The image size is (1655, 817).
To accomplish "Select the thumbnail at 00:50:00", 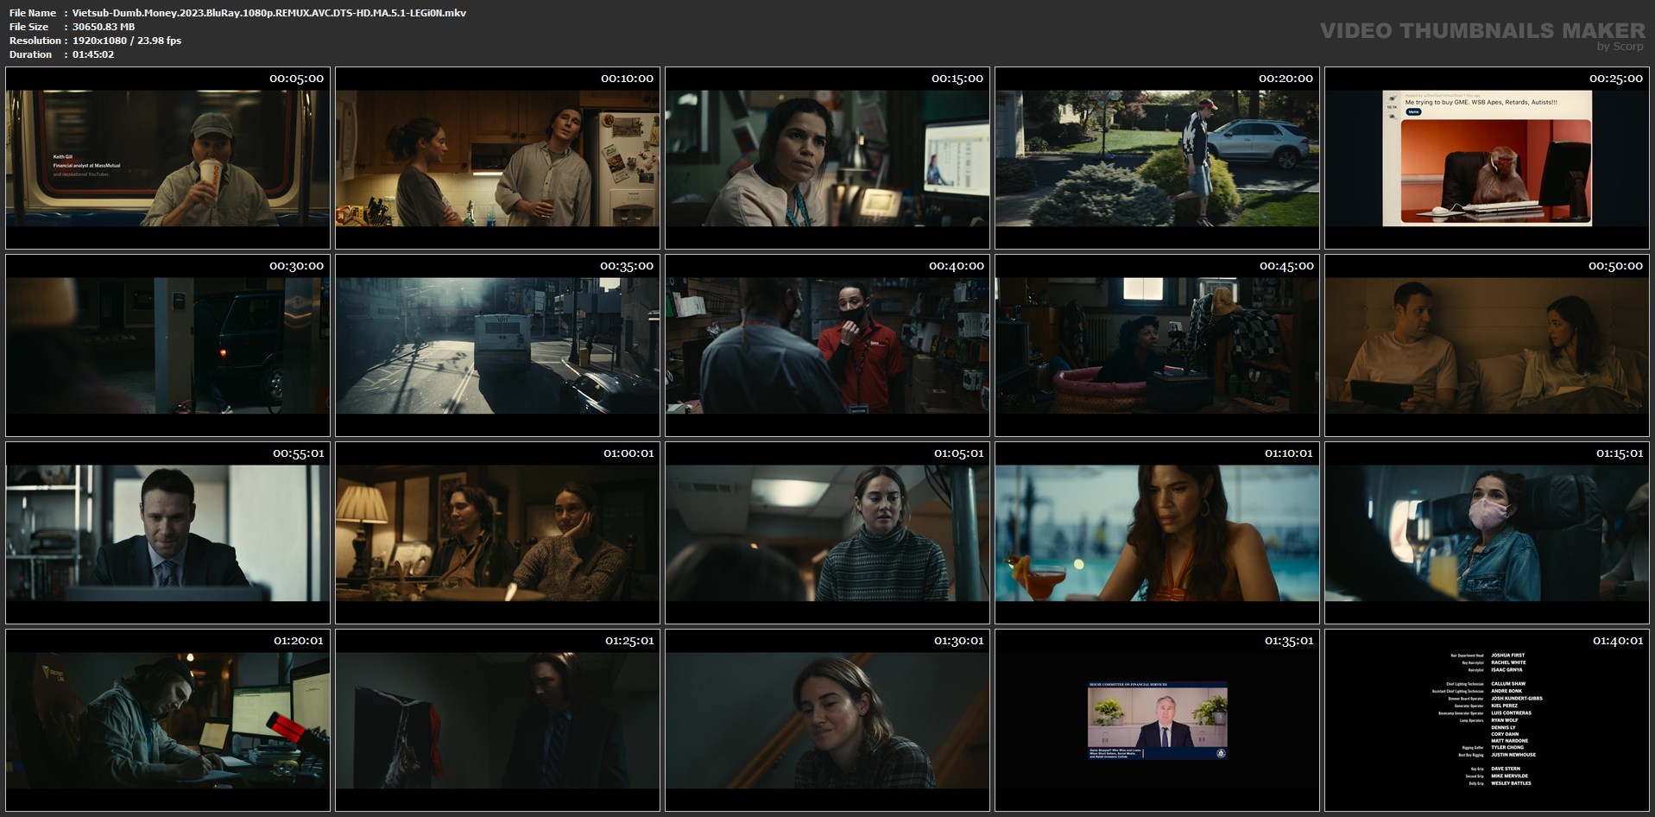I will [x=1487, y=345].
